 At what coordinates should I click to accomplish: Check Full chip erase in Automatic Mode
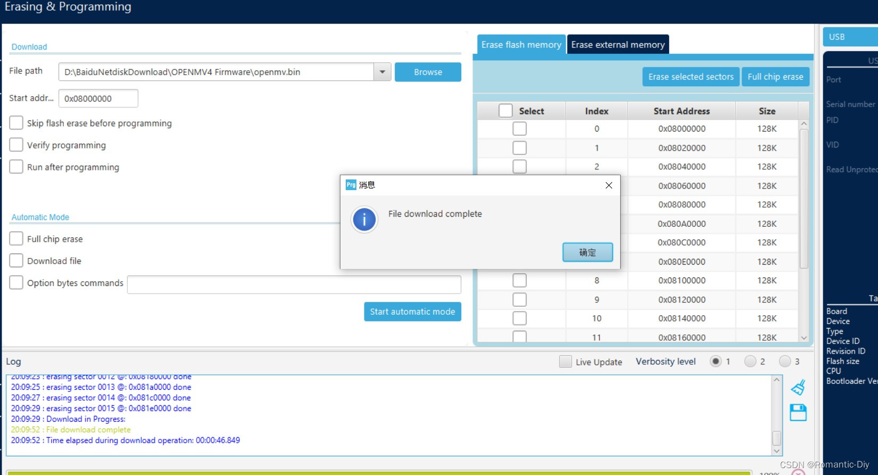17,239
